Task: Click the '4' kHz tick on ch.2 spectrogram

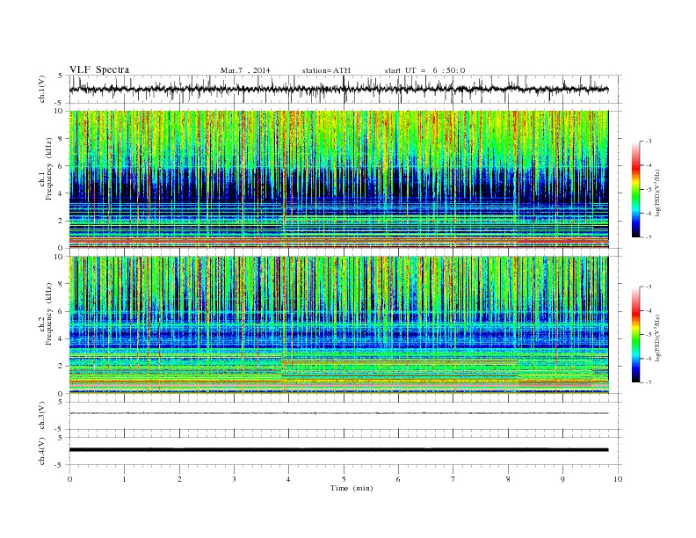Action: click(61, 338)
